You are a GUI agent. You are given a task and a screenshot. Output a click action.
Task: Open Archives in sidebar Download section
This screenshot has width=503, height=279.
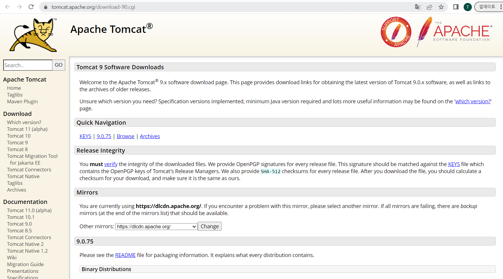pyautogui.click(x=16, y=190)
